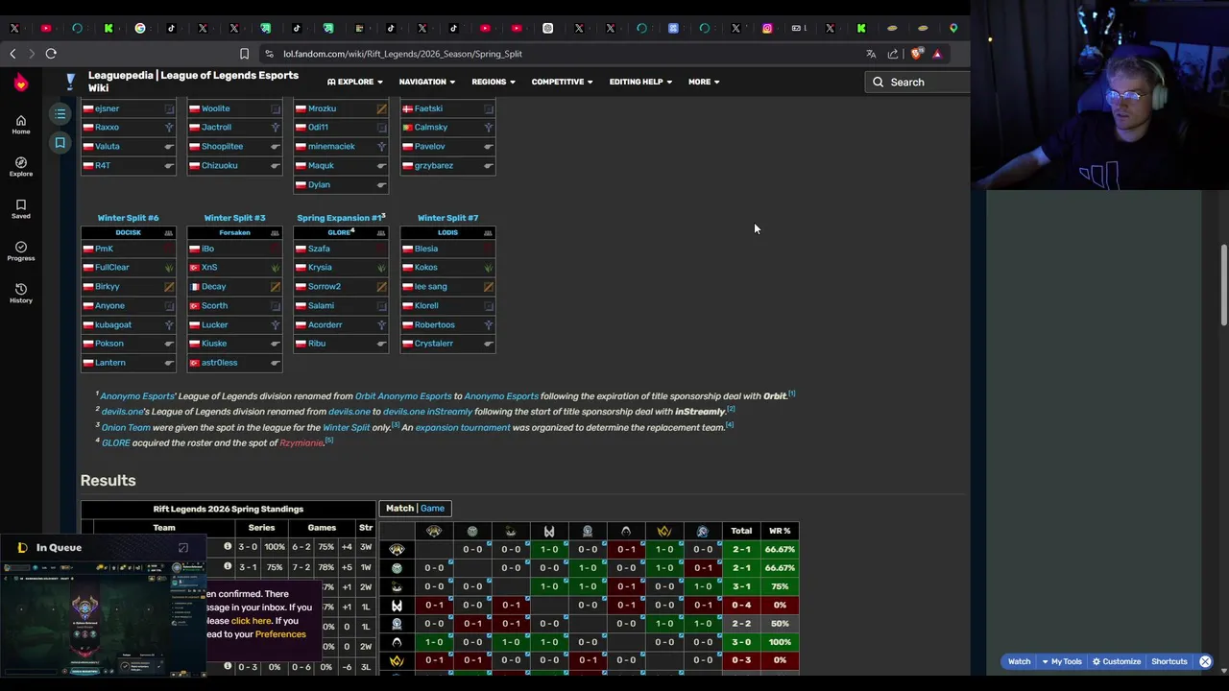This screenshot has width=1229, height=691.
Task: Click the Instagram tab in tab bar
Action: (767, 28)
